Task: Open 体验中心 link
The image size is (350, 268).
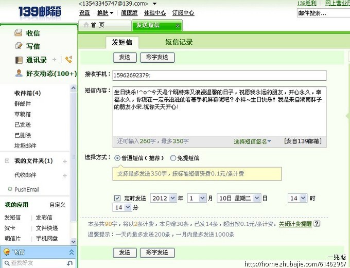Action: click(x=155, y=13)
